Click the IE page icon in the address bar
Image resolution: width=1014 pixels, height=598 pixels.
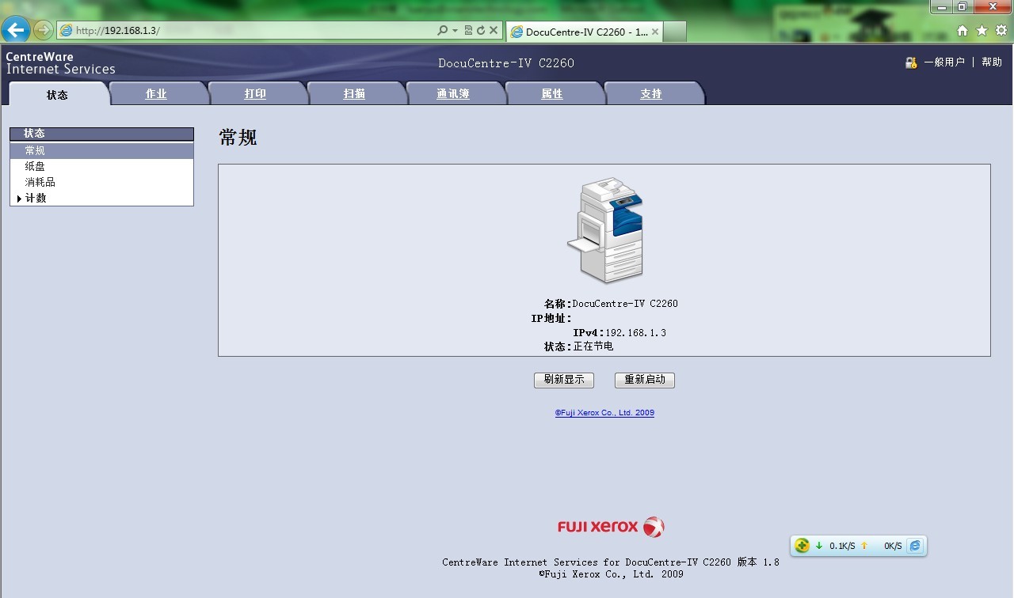67,30
